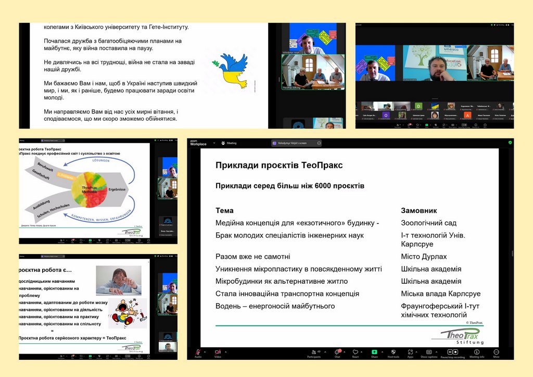Image resolution: width=533 pixels, height=377 pixels.
Task: Click the green Share screen button
Action: (x=374, y=352)
